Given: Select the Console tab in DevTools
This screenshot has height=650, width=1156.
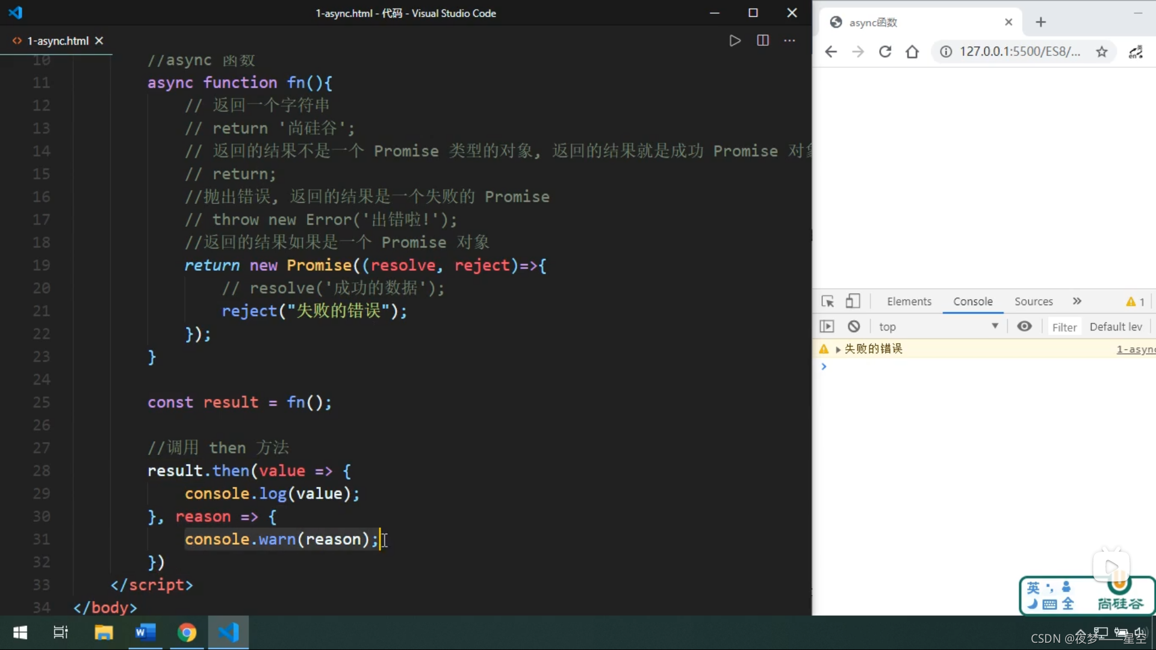Looking at the screenshot, I should click(x=972, y=301).
